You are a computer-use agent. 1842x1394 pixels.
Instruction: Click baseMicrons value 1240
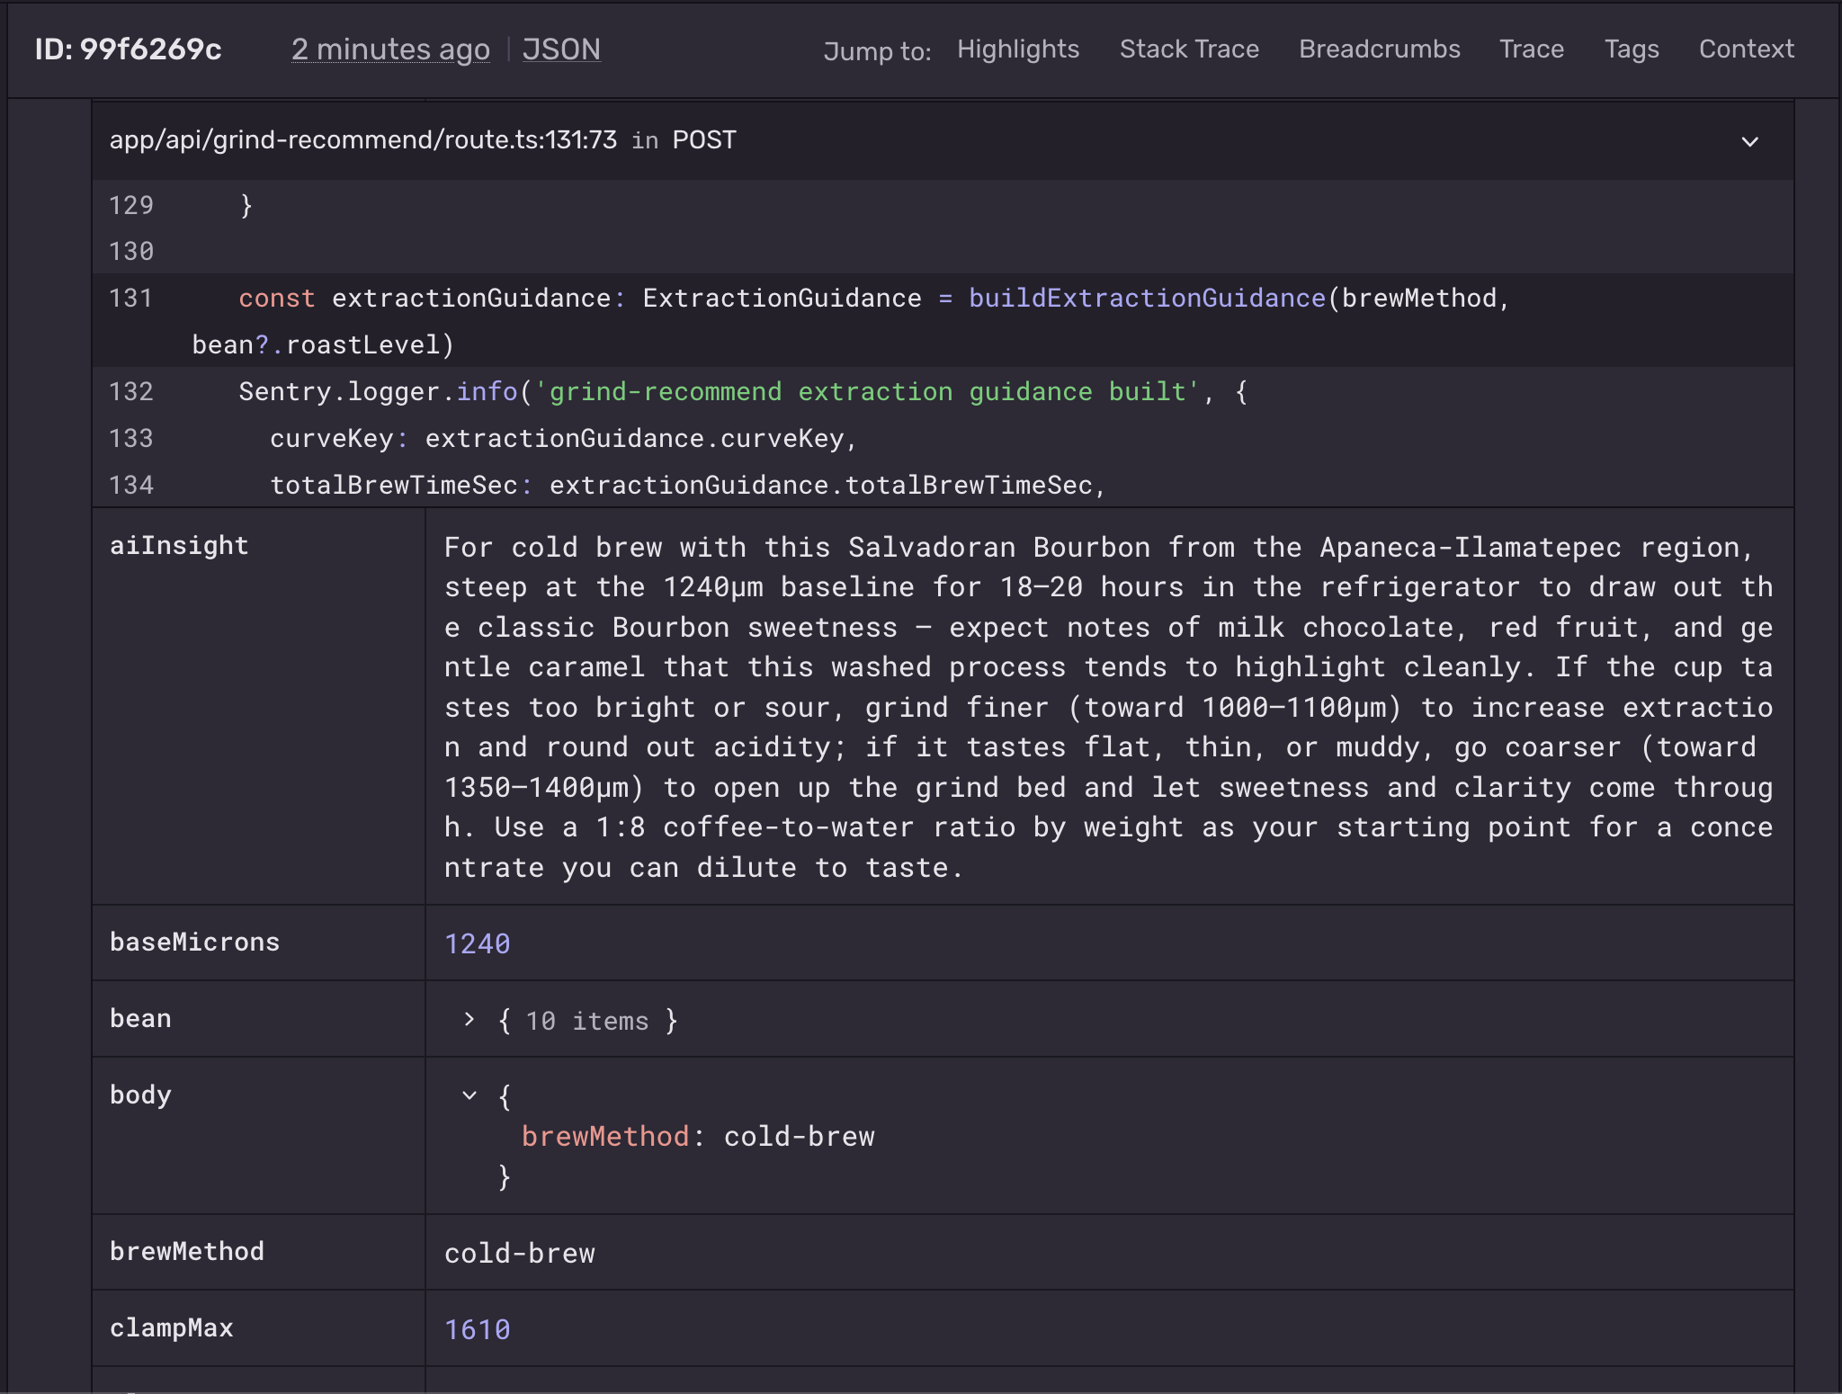(x=478, y=943)
